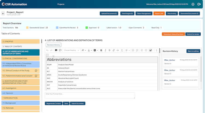This screenshot has height=113, width=205.
Task: Open the Choose heading dropdown
Action: 71,50
